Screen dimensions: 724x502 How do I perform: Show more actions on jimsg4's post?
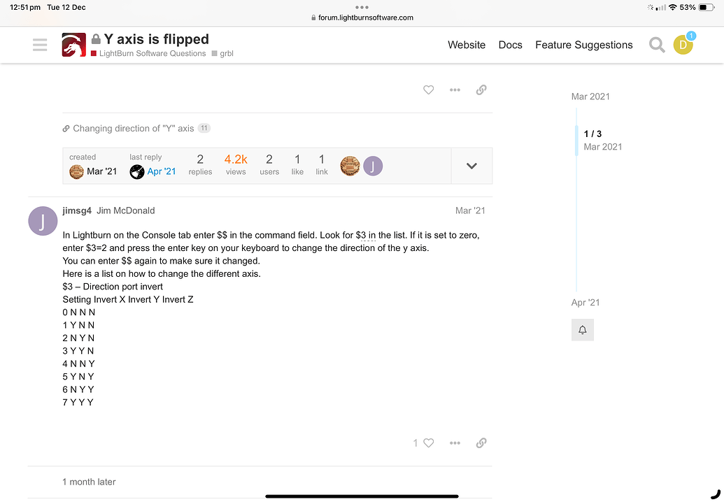[x=455, y=443]
